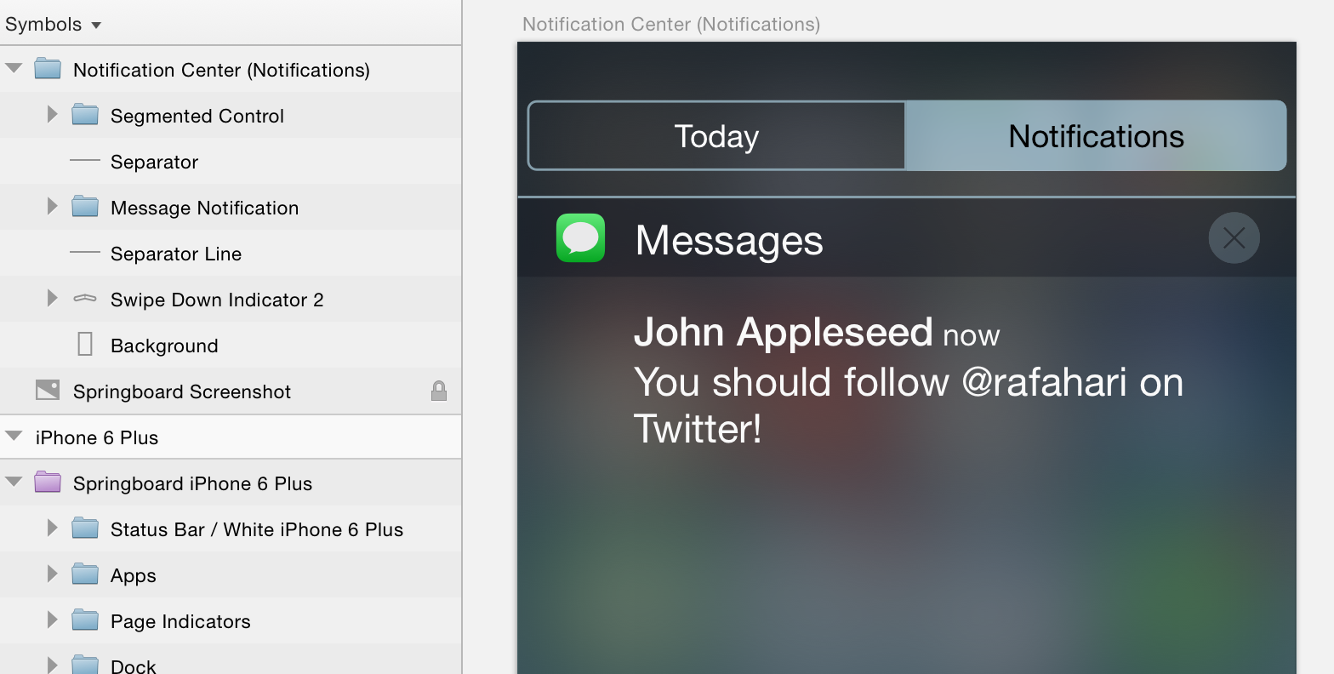
Task: Switch to the Today tab on canvas
Action: 716,136
